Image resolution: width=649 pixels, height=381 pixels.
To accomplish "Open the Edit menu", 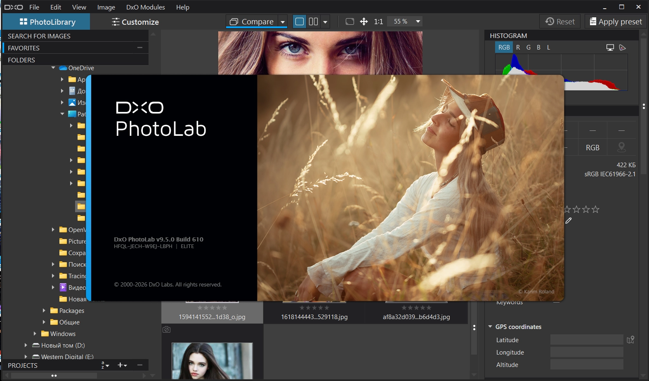I will click(56, 7).
